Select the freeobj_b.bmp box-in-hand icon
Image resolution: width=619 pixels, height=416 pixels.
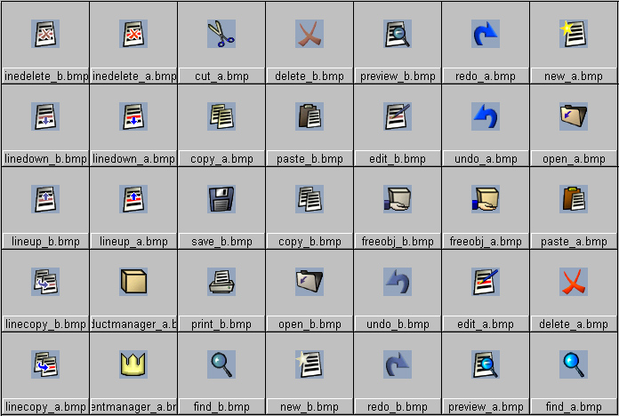click(x=398, y=199)
